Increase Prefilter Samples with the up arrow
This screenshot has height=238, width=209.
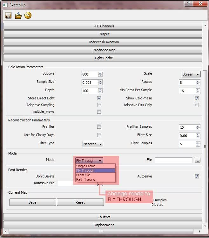tap(198, 126)
